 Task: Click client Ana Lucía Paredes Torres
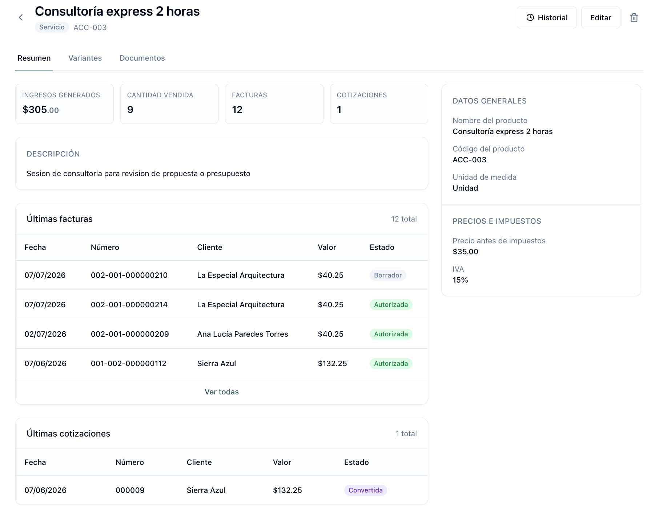[242, 334]
